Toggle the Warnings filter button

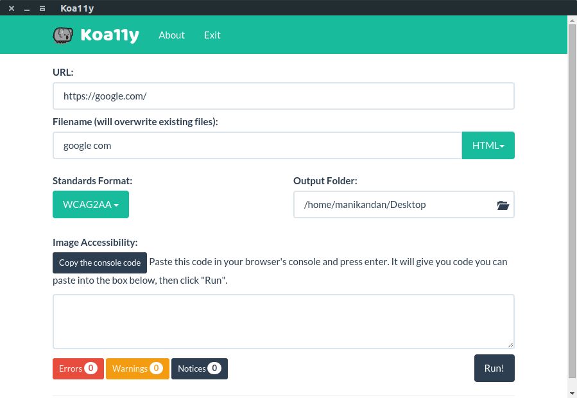(137, 368)
